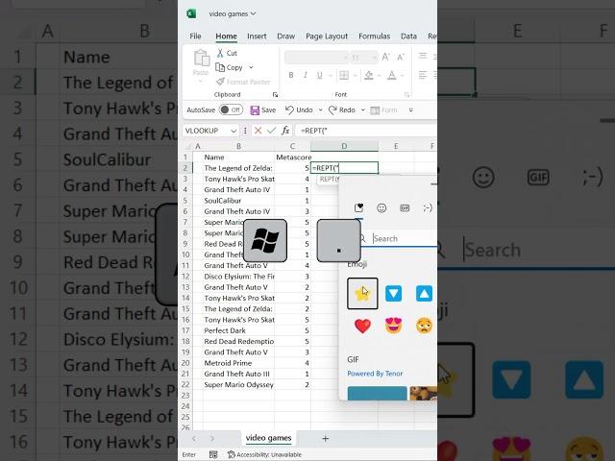Click the macro record status bar icon
The image size is (615, 461).
tap(213, 454)
